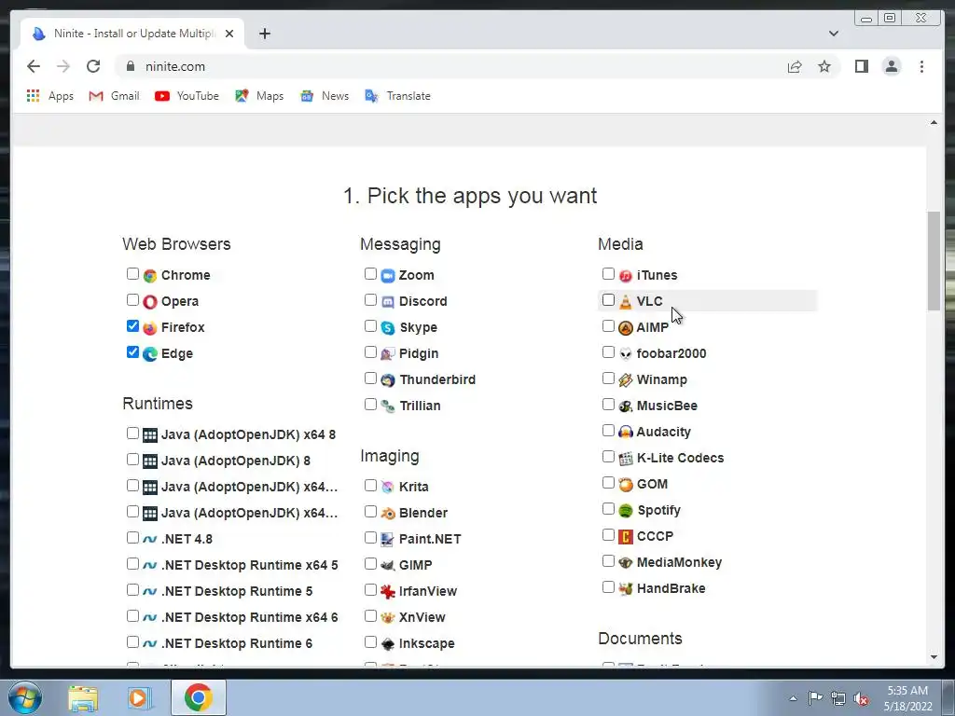Click the Winamp app icon
This screenshot has height=716, width=955.
tap(626, 380)
